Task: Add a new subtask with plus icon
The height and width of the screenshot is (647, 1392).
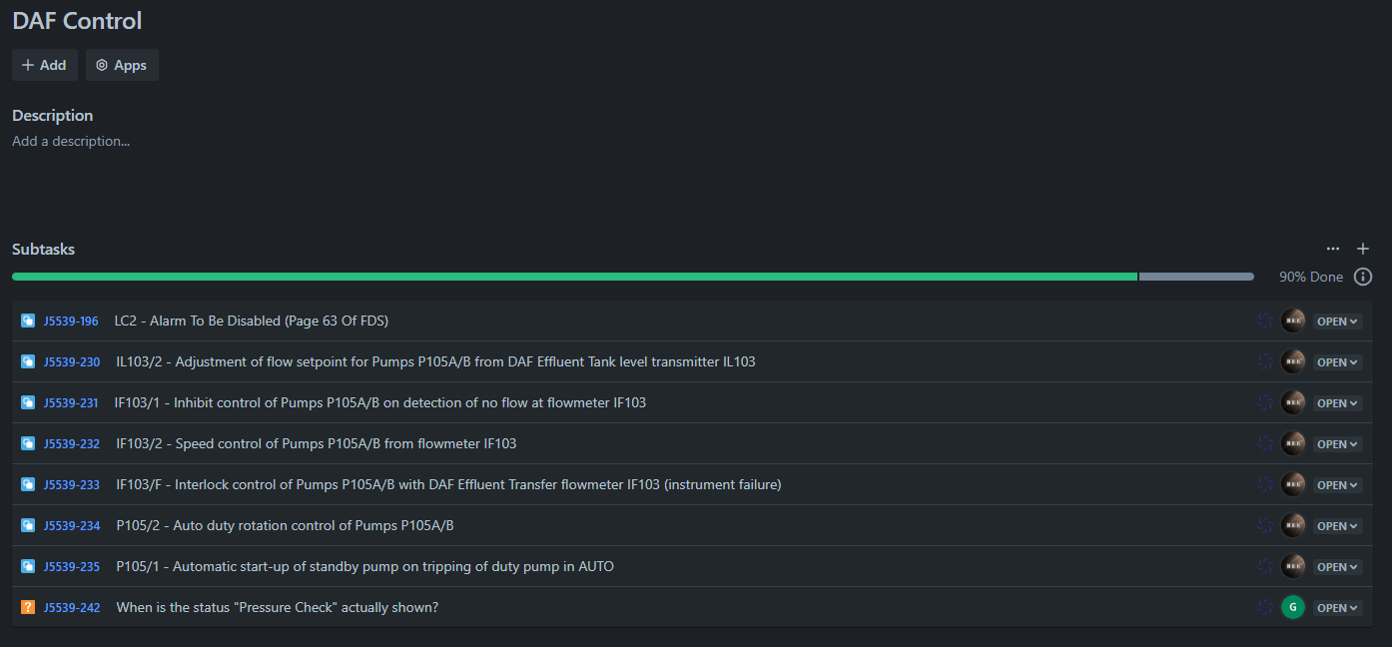Action: coord(1363,249)
